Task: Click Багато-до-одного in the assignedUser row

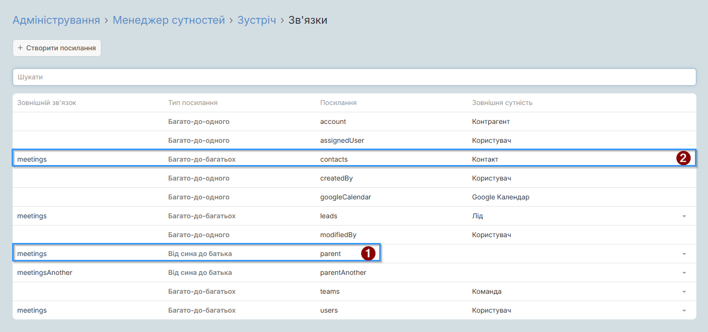Action: [x=199, y=140]
